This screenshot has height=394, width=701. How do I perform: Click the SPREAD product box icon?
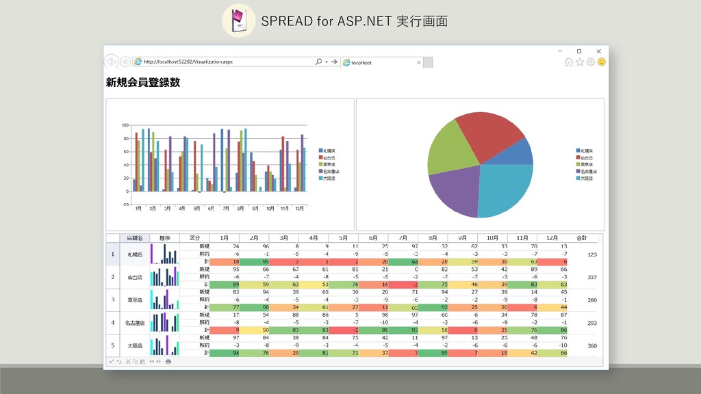click(x=239, y=21)
